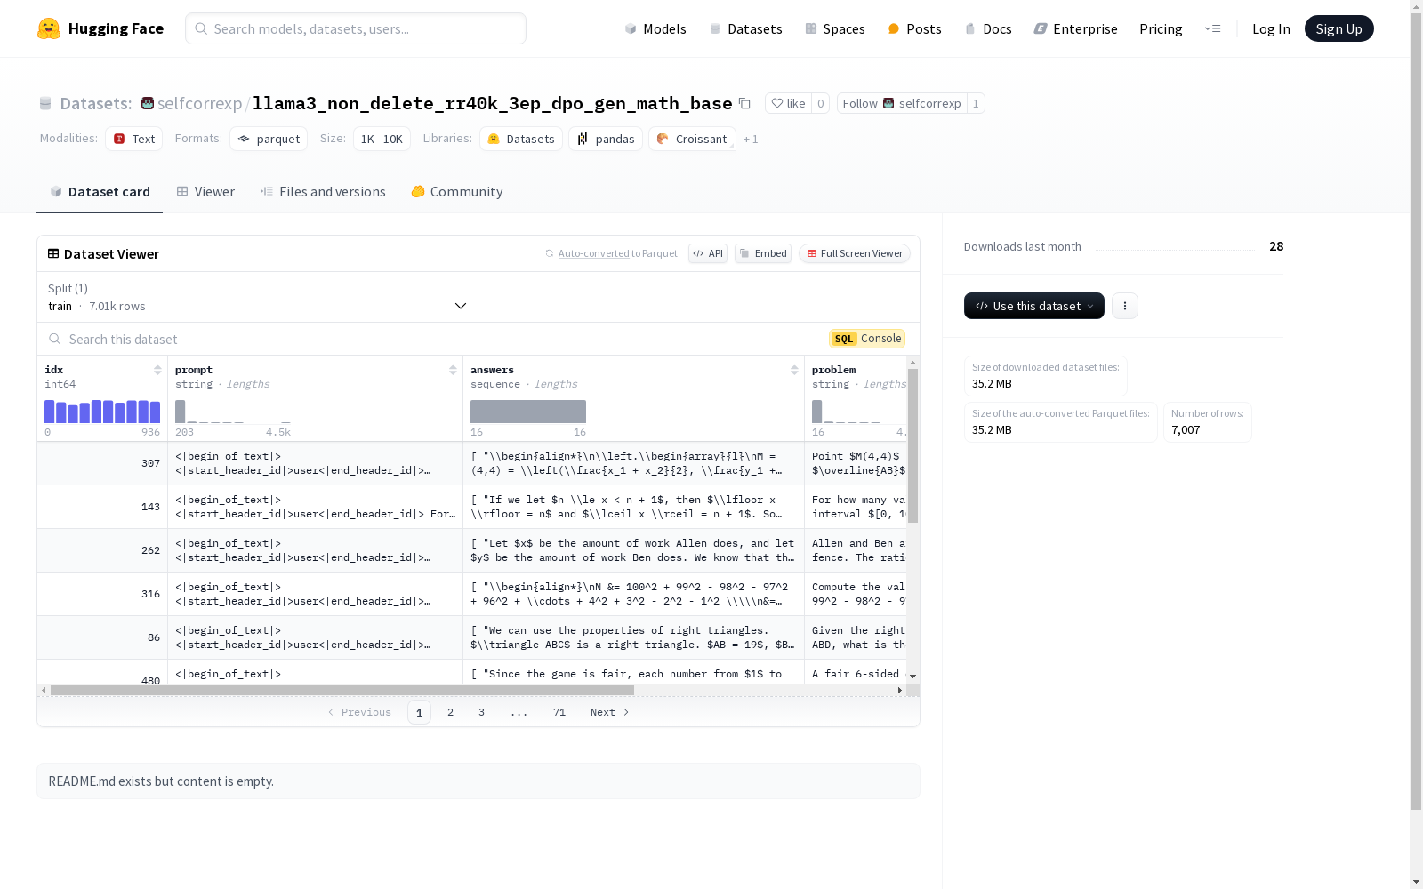Select the pandas library tag
Image resolution: width=1423 pixels, height=889 pixels.
coord(606,139)
